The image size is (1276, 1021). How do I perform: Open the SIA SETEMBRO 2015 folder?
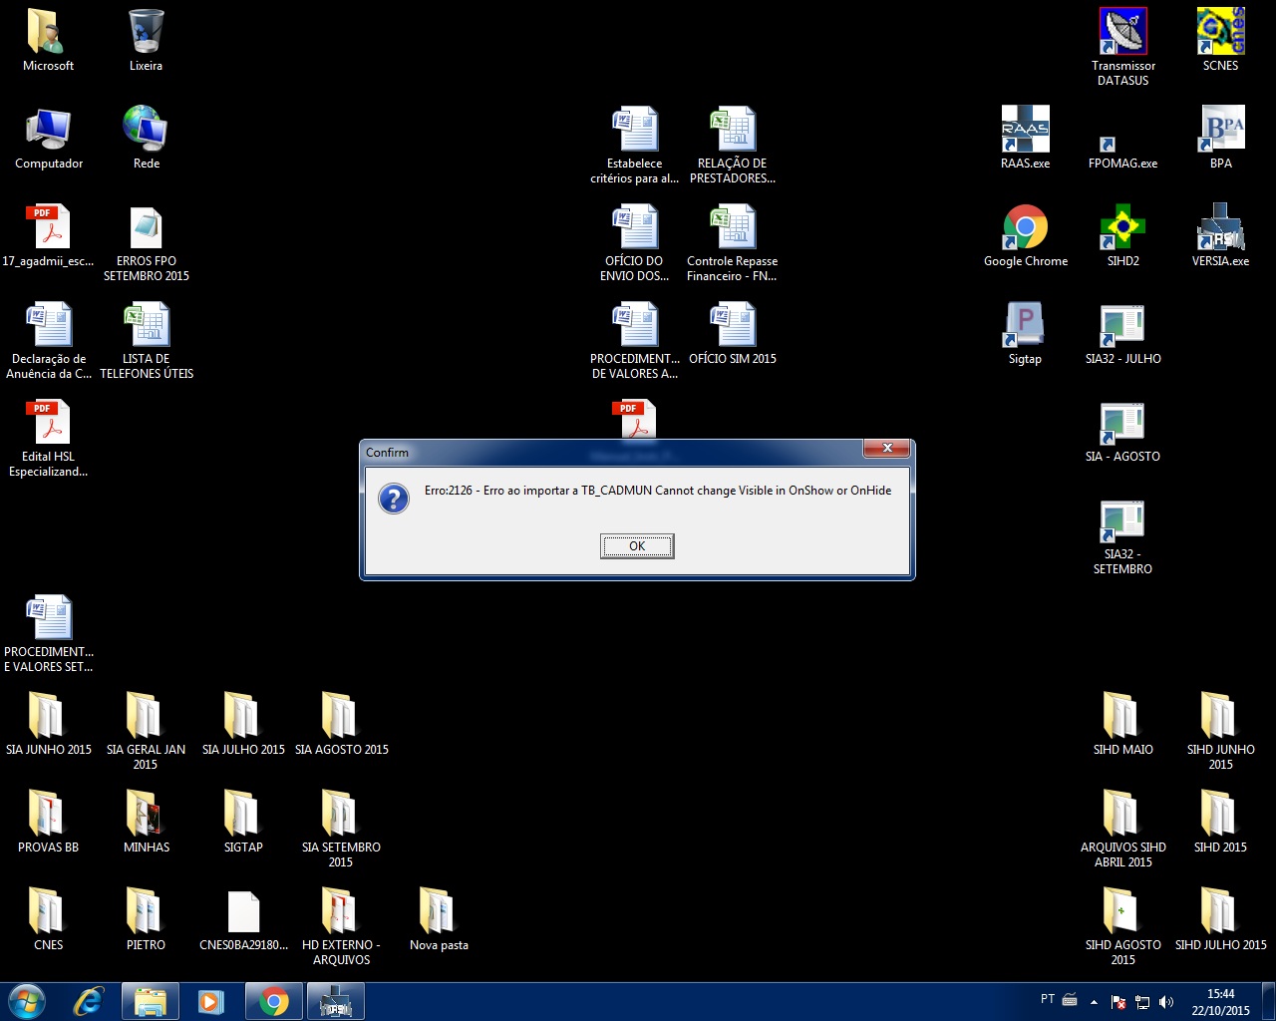click(341, 814)
